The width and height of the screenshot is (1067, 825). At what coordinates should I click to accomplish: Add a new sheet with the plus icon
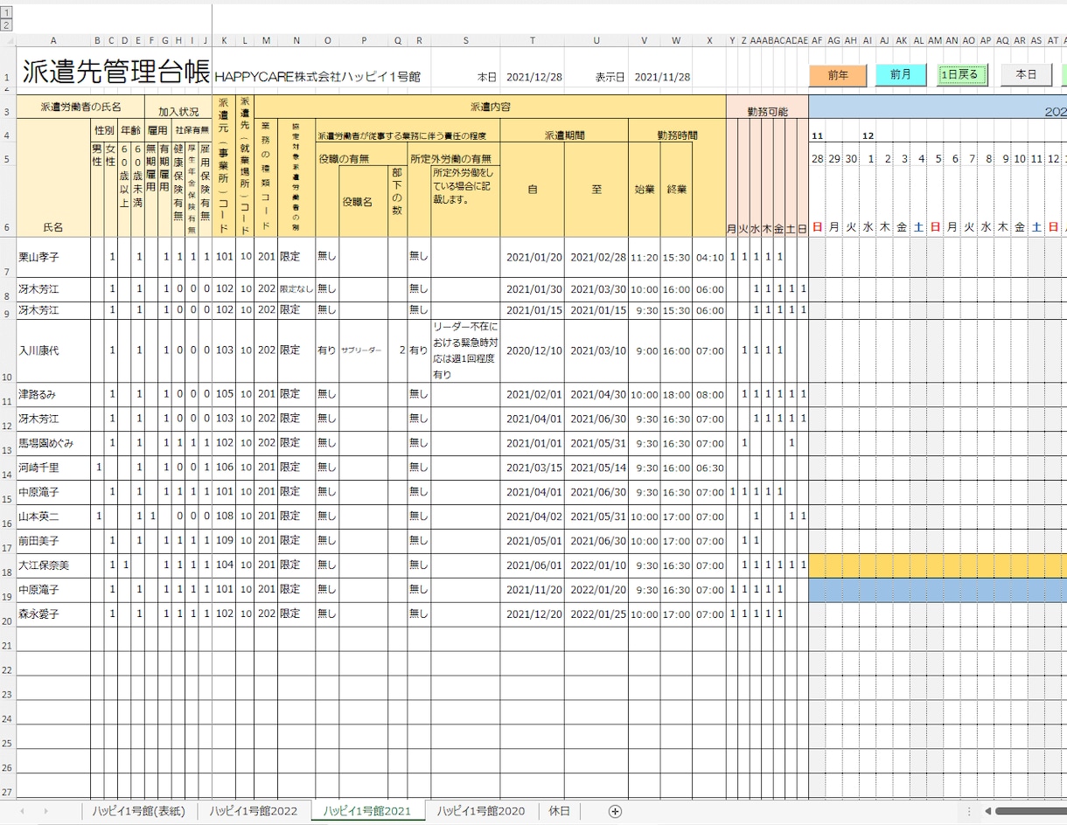coord(615,811)
